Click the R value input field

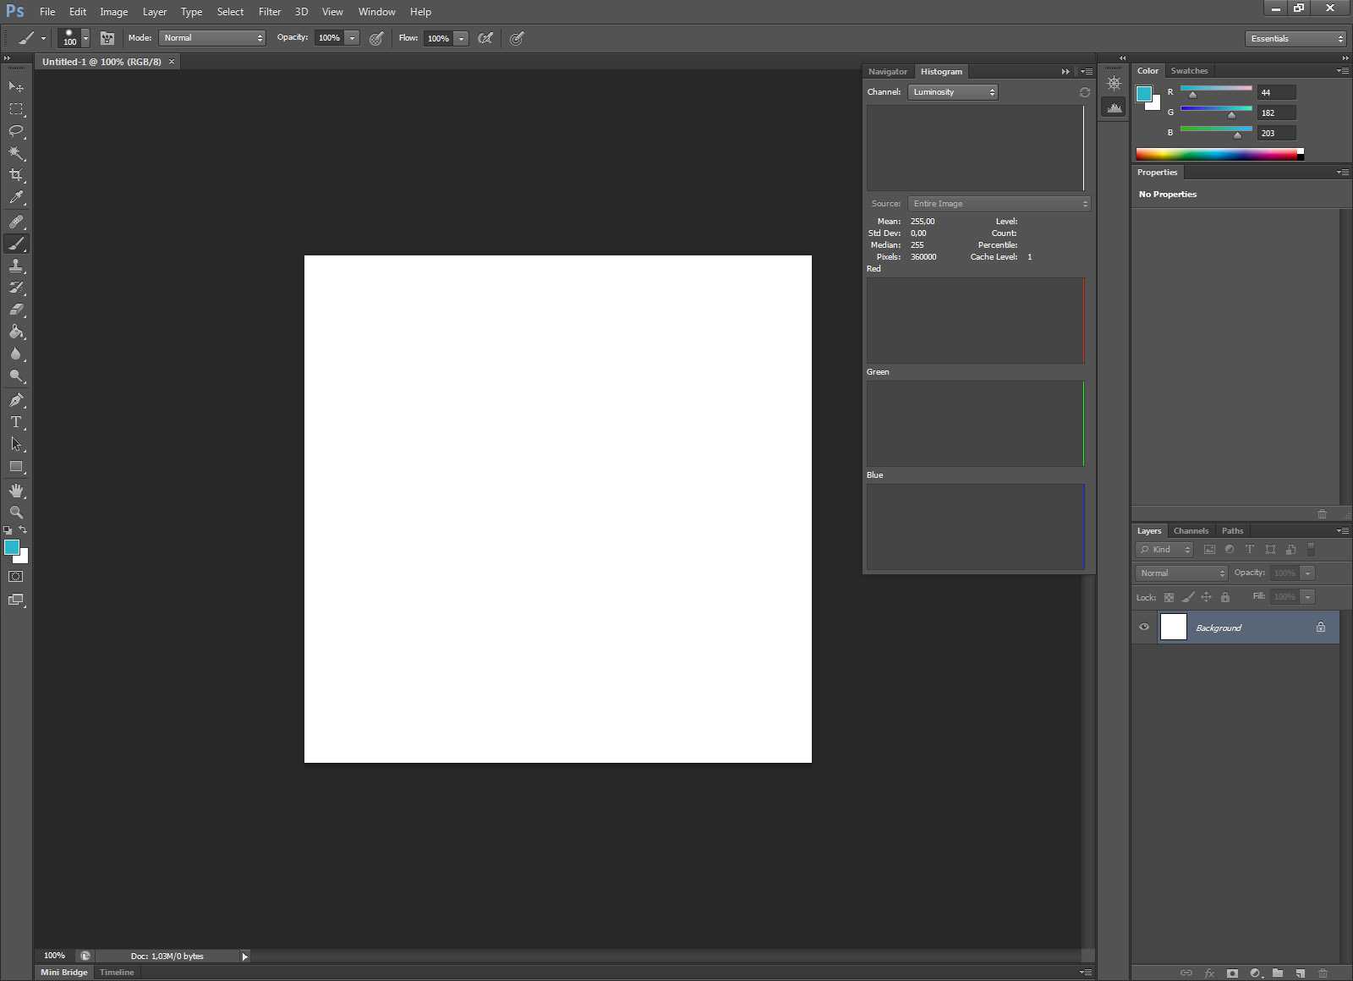pyautogui.click(x=1276, y=93)
